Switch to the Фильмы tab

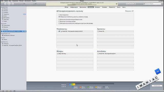(97, 7)
